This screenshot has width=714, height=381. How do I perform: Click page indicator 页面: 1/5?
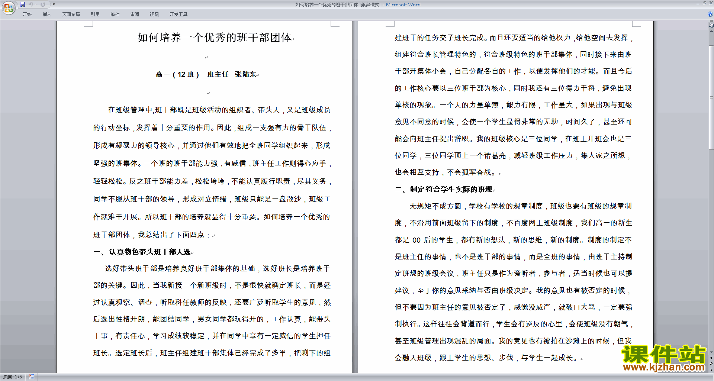click(x=13, y=377)
